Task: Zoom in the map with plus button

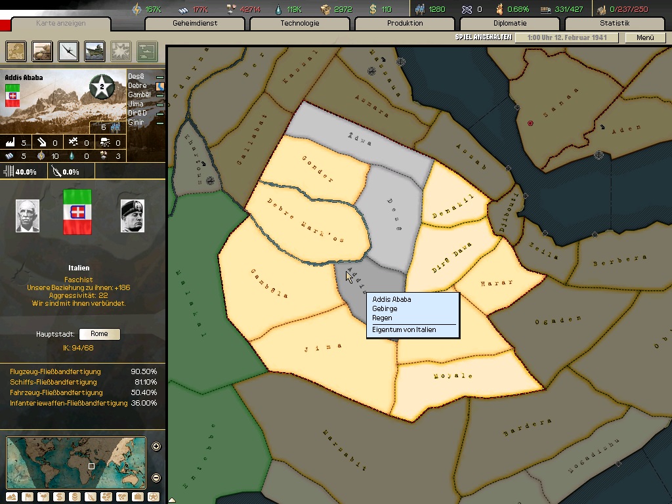Action: click(x=156, y=447)
